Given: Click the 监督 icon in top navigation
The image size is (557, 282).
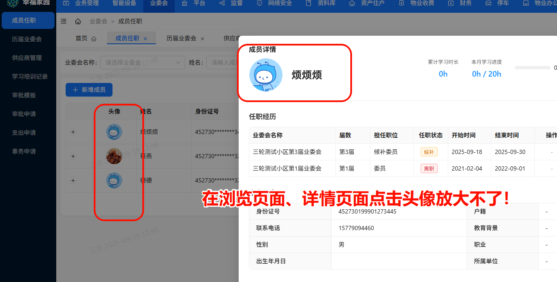Looking at the screenshot, I should (x=222, y=3).
